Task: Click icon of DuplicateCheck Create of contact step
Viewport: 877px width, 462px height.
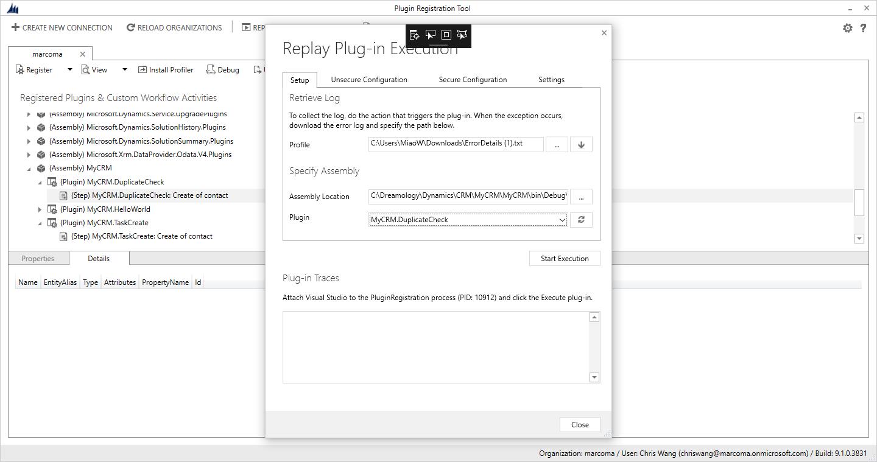Action: (x=63, y=195)
